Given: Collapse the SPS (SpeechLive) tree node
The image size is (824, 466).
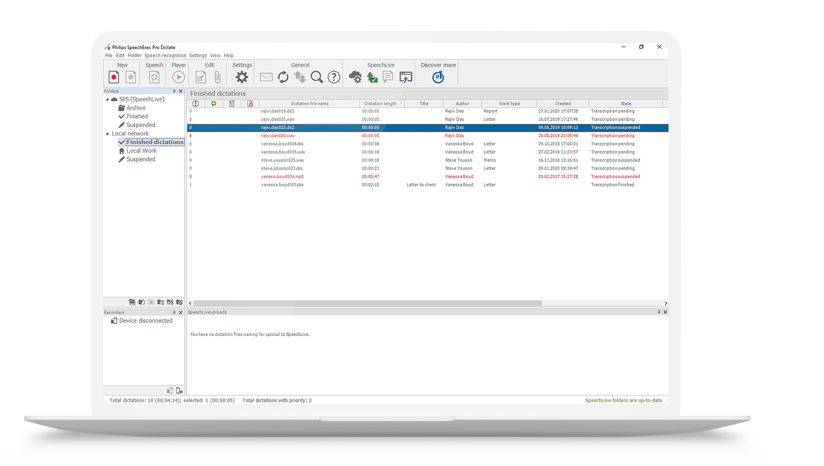Looking at the screenshot, I should point(108,99).
